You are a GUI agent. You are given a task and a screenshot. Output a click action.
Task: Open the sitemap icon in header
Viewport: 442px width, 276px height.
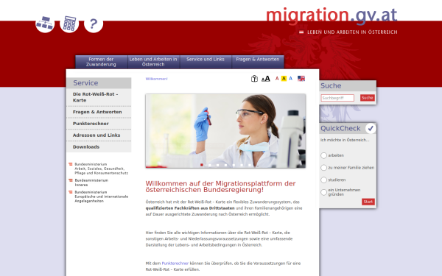(45, 23)
